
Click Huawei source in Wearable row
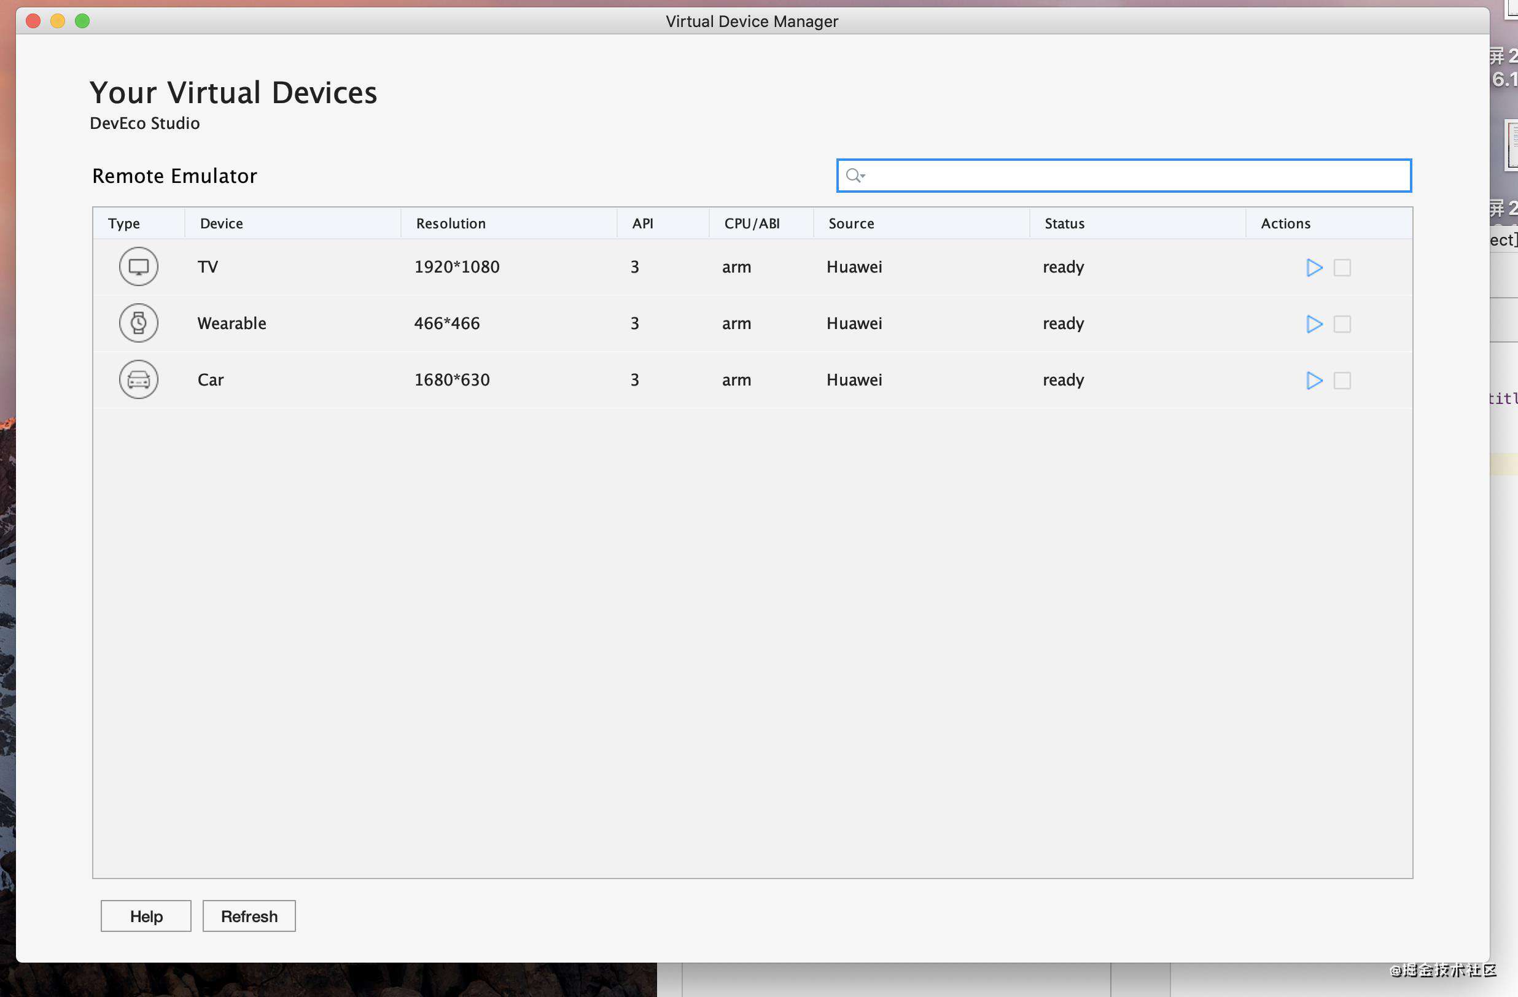pyautogui.click(x=854, y=323)
